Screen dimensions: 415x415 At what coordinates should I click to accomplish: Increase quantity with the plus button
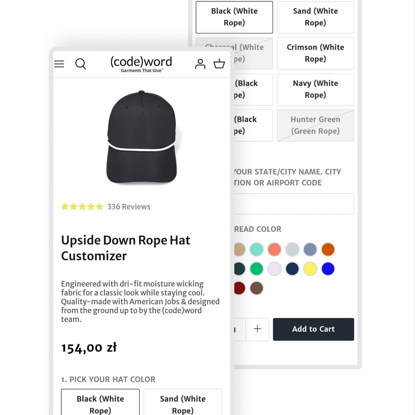tap(257, 329)
